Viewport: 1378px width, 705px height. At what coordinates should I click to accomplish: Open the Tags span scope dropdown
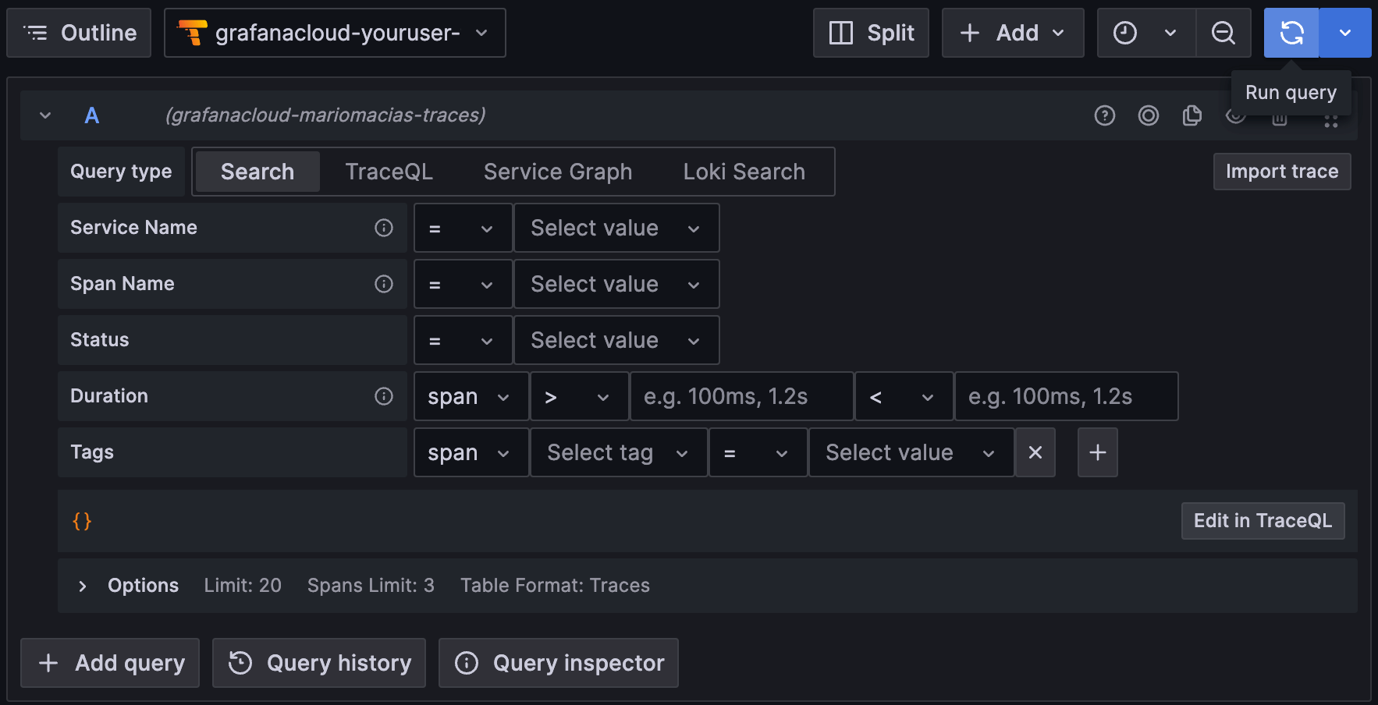471,452
